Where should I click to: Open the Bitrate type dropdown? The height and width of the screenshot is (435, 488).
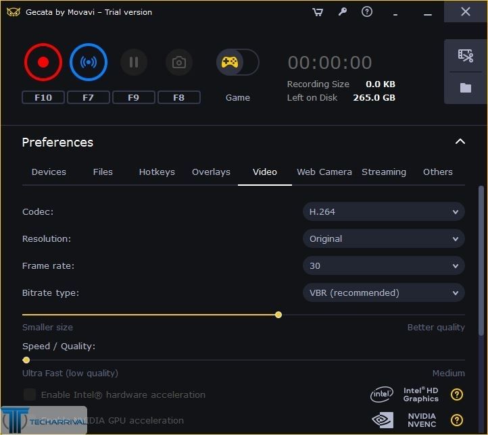pos(384,293)
